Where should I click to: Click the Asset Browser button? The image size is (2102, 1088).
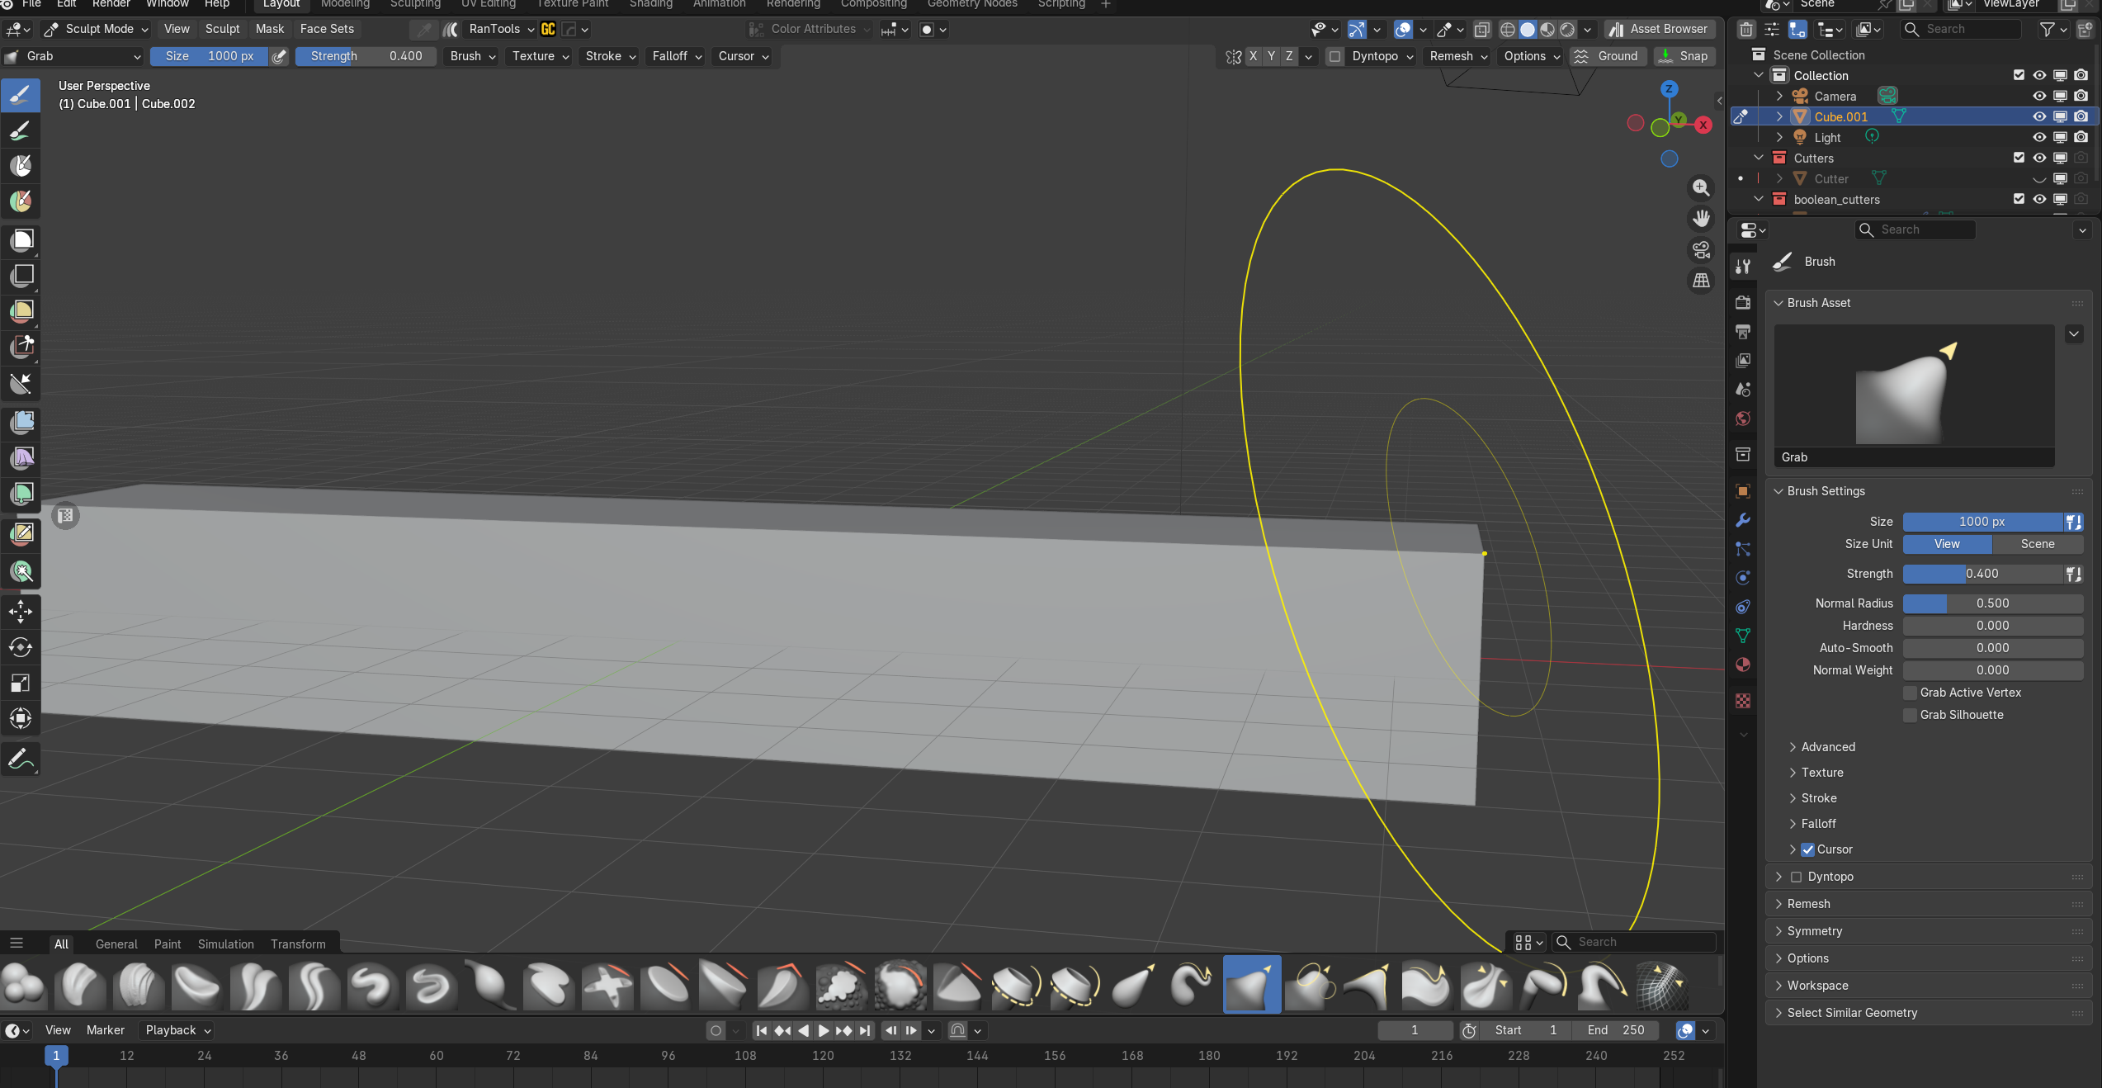1659,29
